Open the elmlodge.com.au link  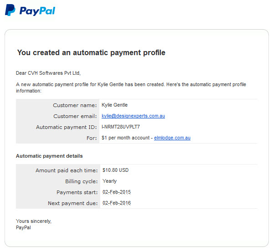click(172, 138)
